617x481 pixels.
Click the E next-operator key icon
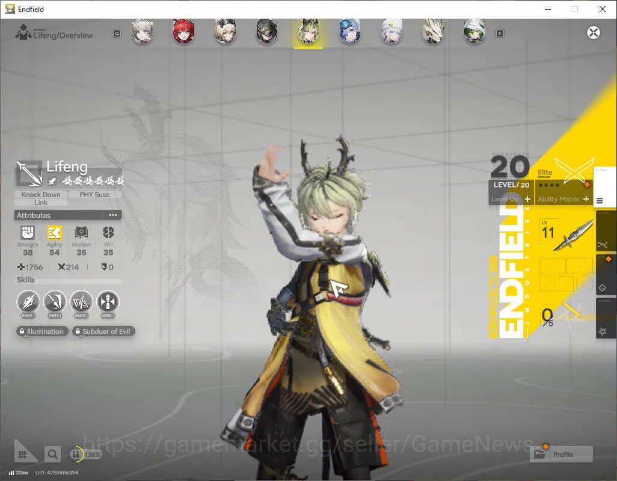(x=500, y=34)
